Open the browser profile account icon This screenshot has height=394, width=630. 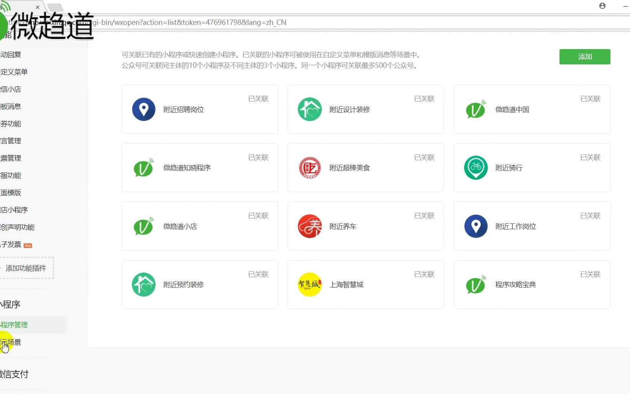(602, 6)
